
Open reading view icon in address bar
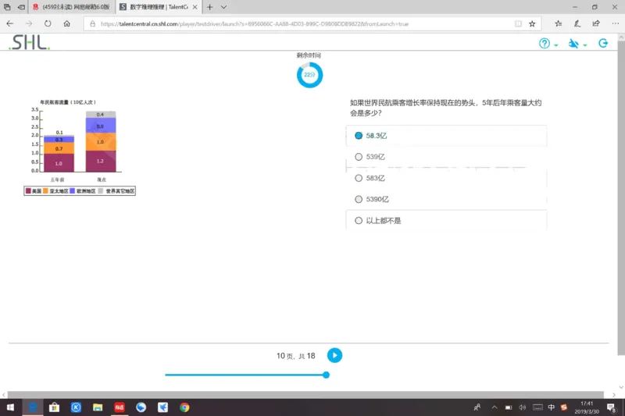coord(518,24)
